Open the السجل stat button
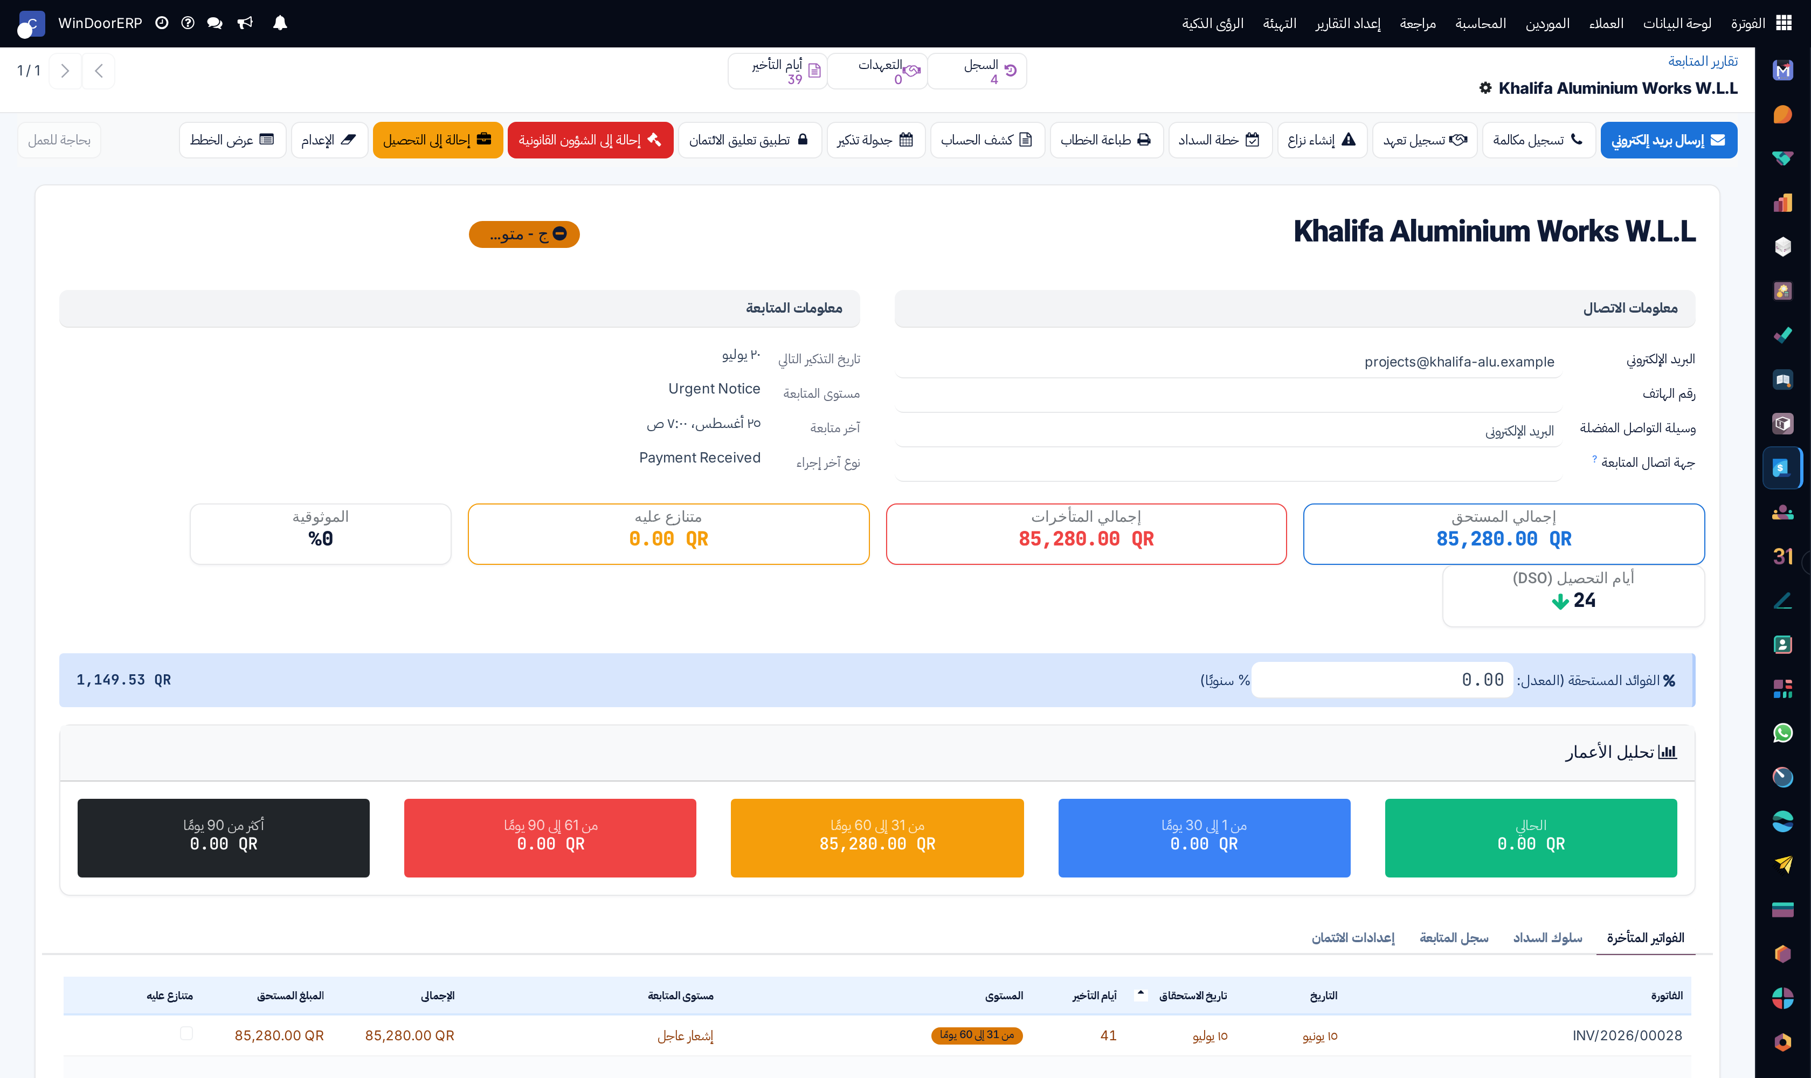 [977, 71]
